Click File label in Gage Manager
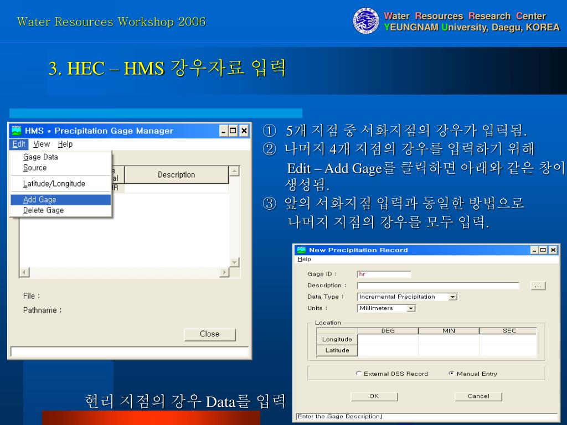 click(32, 296)
